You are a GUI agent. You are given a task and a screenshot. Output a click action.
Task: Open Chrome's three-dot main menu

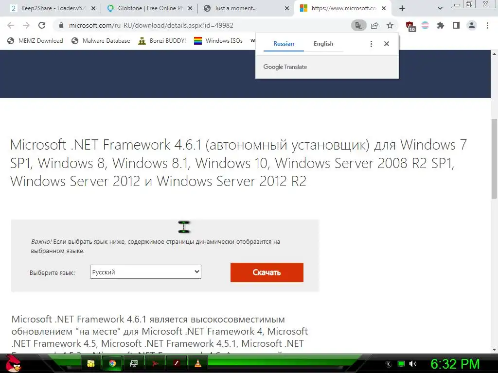(487, 25)
